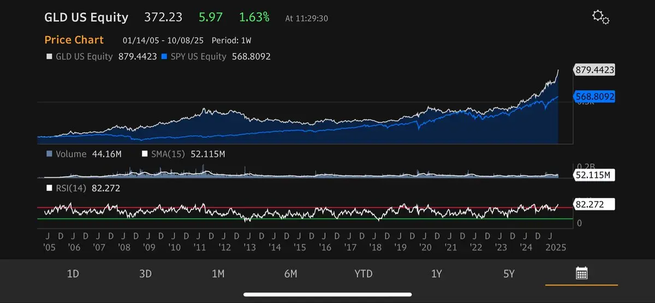Screen dimensions: 655x303
Task: Tap the 2025 year label on time axis
Action: coord(555,247)
